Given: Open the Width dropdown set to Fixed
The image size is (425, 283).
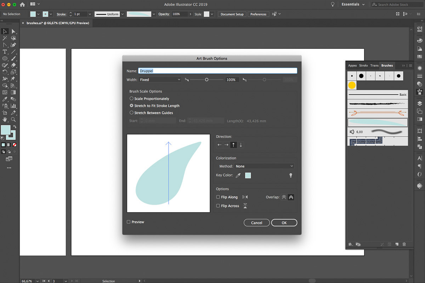Looking at the screenshot, I should (160, 80).
